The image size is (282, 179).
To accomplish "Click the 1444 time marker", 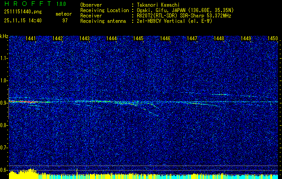I will click(112, 38).
